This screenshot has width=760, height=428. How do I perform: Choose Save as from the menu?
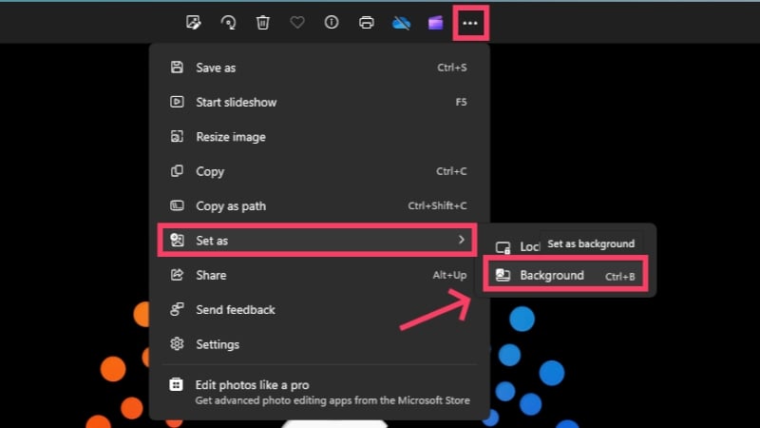click(318, 68)
